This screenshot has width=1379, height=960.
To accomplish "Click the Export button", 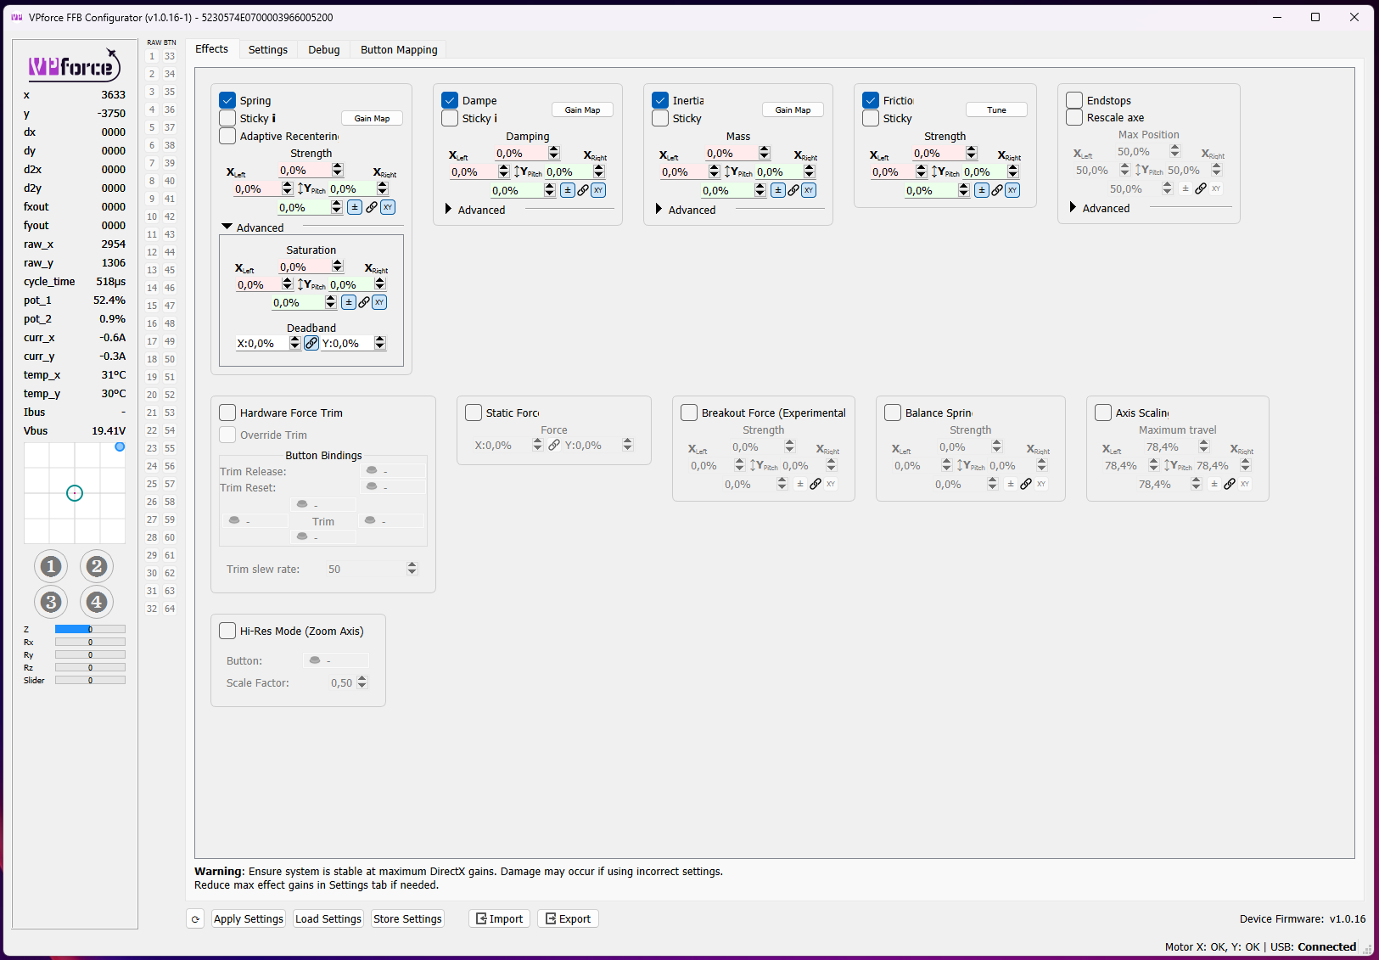I will (x=567, y=918).
